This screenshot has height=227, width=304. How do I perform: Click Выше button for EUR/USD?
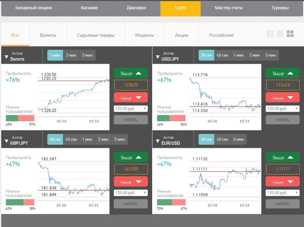point(282,157)
